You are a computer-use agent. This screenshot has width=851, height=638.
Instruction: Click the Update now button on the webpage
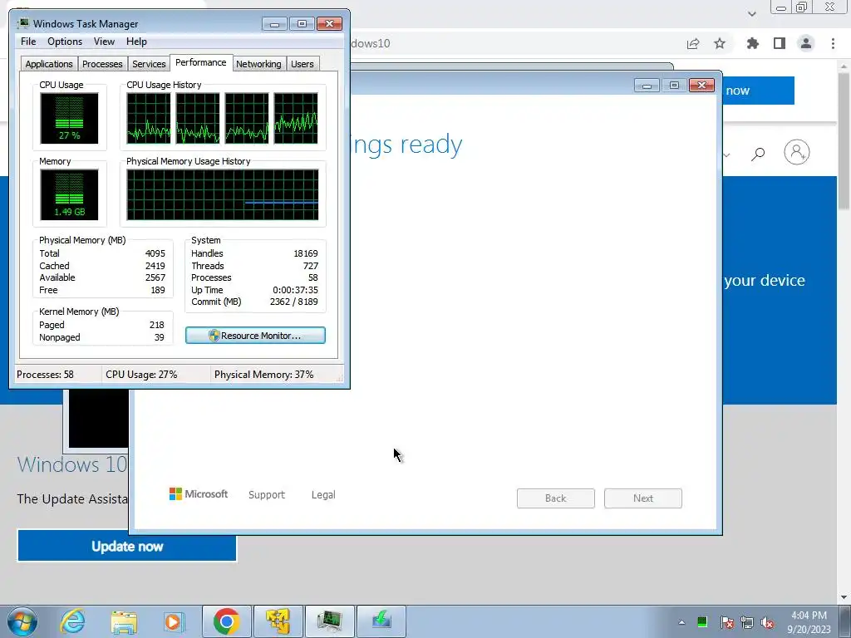(127, 546)
